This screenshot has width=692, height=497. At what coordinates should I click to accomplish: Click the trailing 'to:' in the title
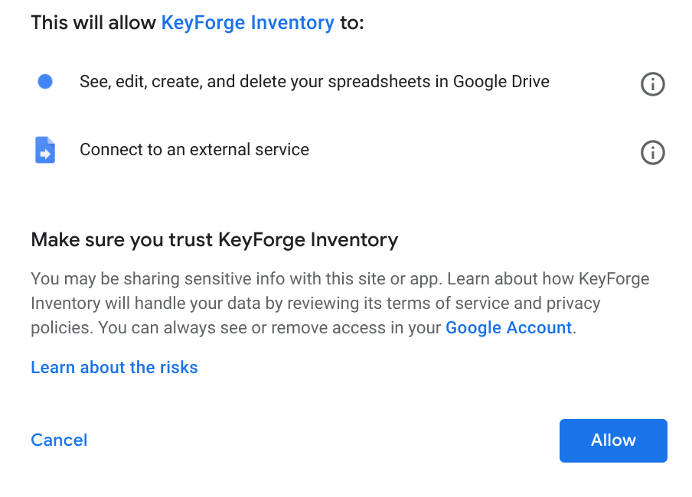click(x=352, y=23)
